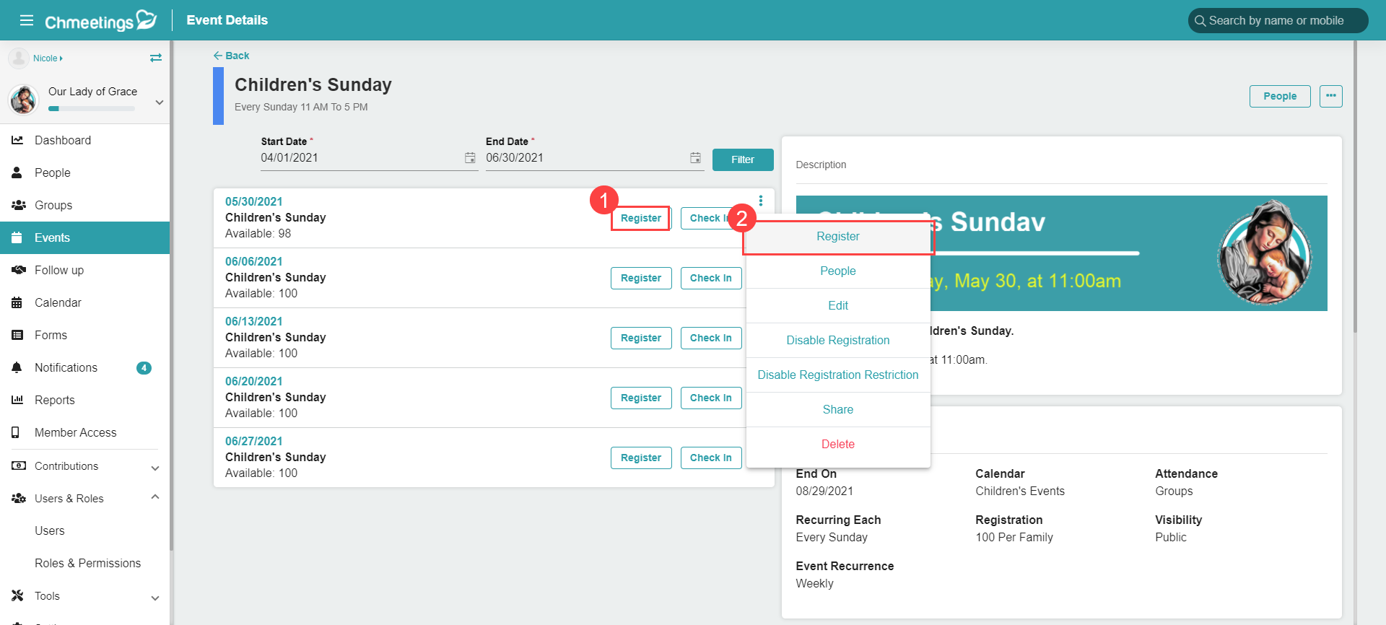Select Disable Registration in context menu
The width and height of the screenshot is (1386, 625).
pos(838,340)
